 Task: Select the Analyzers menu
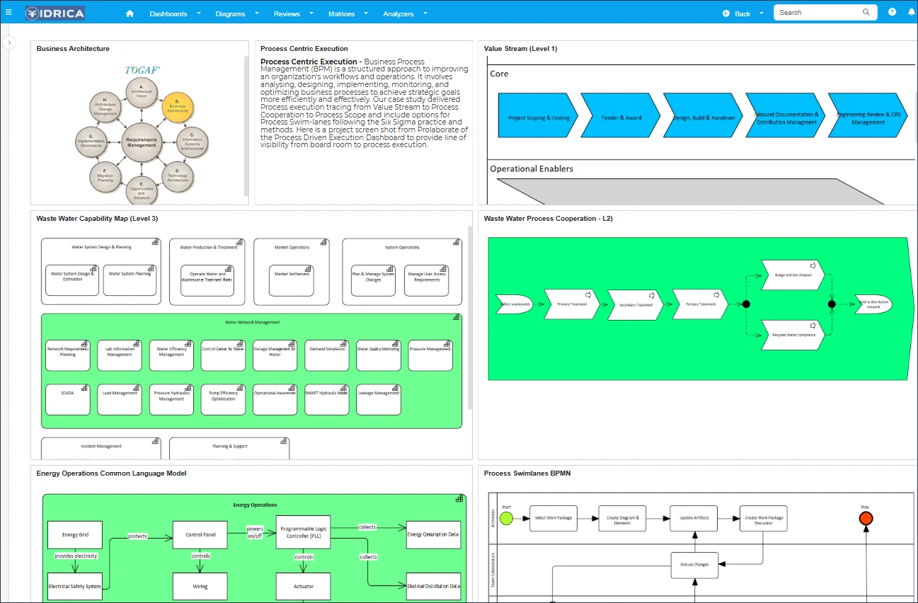point(398,13)
